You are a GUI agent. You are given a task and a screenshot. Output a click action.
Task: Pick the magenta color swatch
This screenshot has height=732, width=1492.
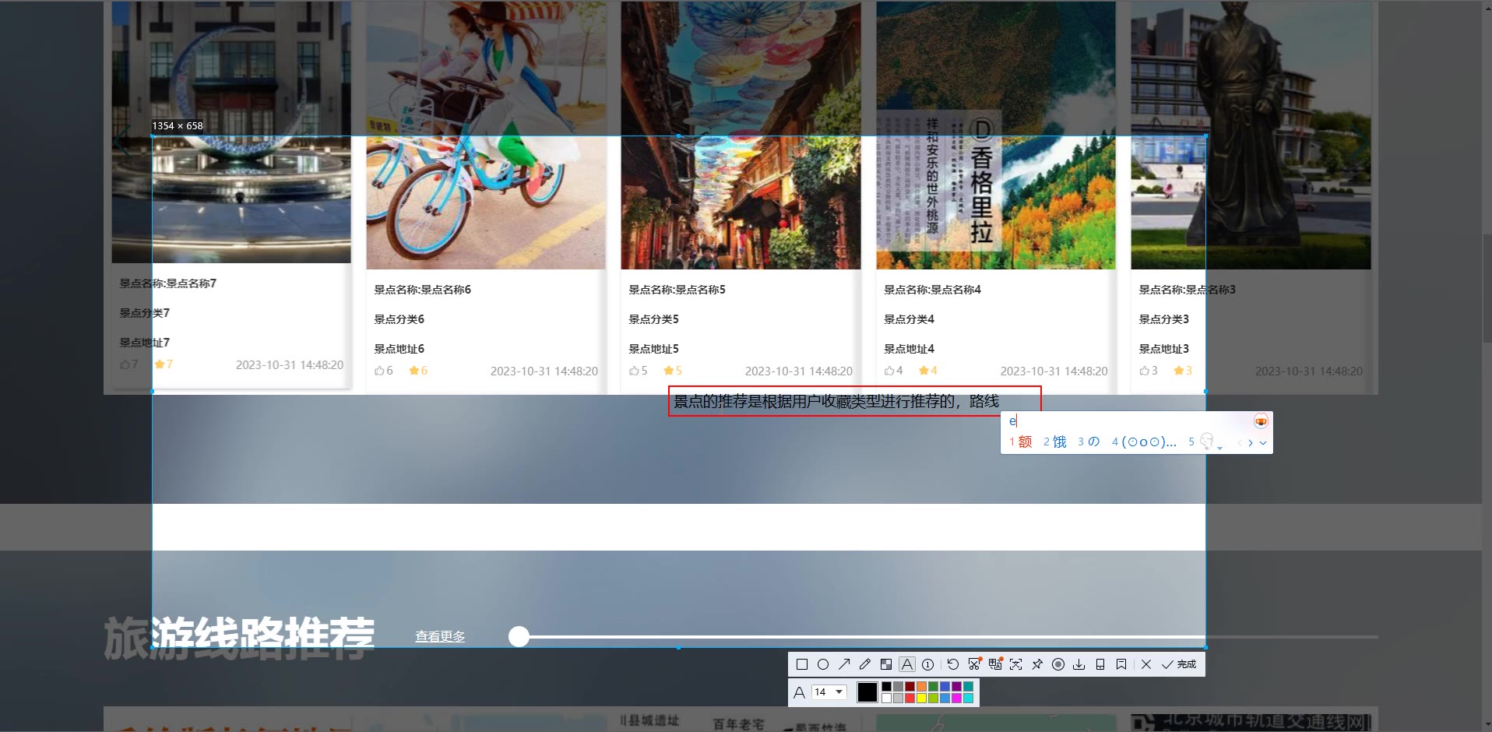(x=956, y=698)
